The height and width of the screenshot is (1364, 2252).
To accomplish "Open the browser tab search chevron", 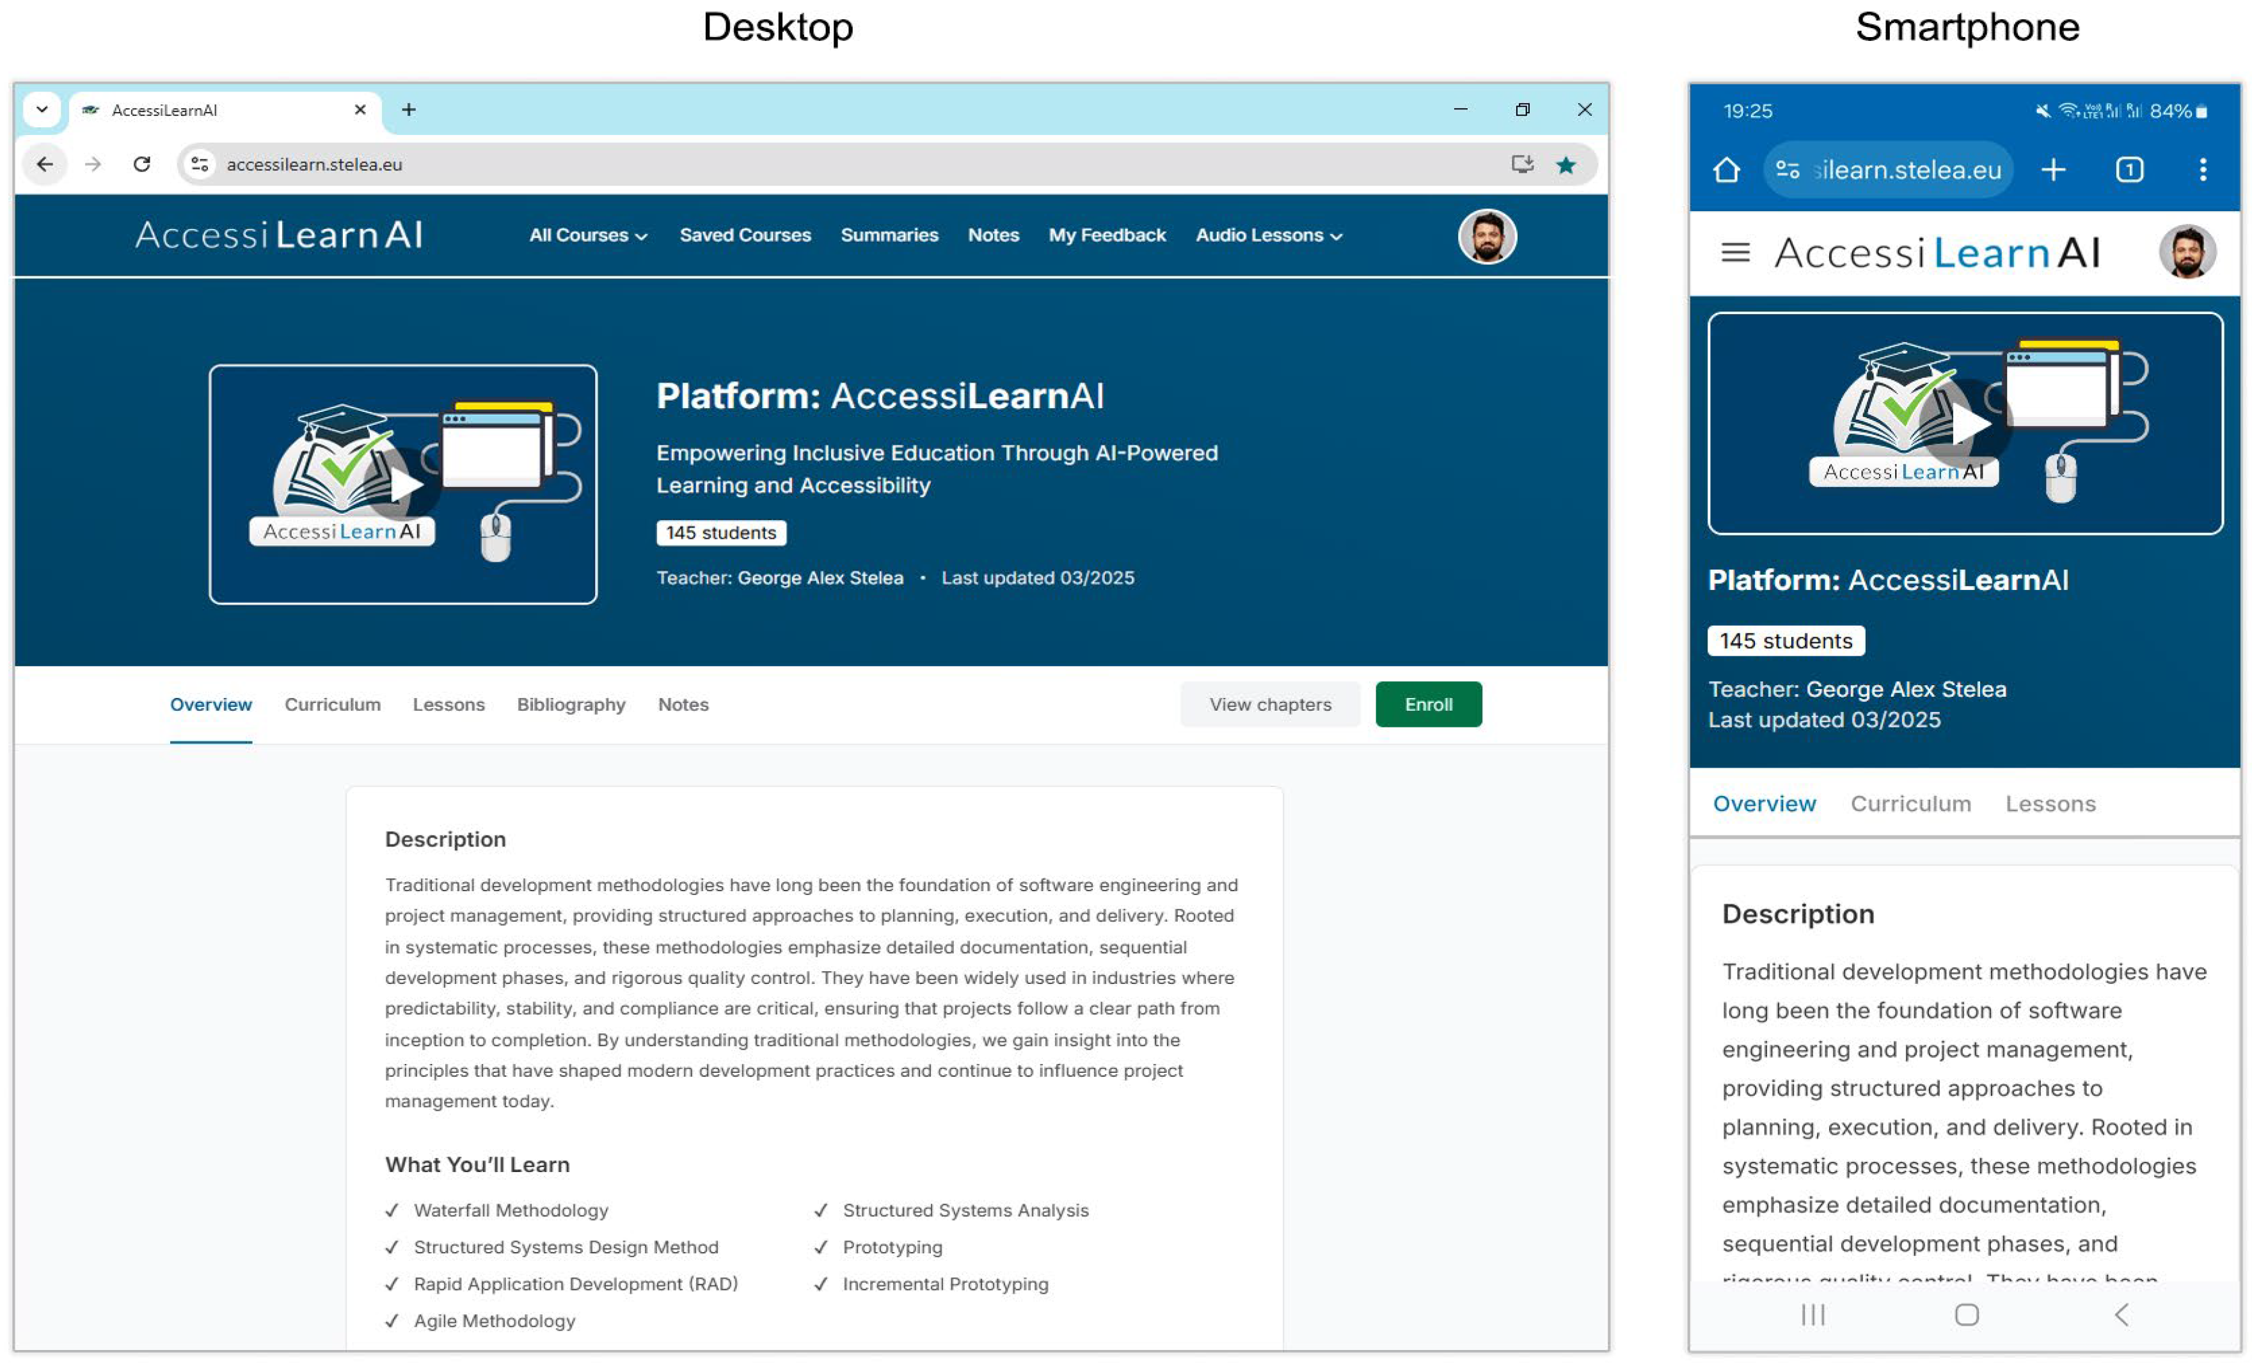I will tap(42, 109).
